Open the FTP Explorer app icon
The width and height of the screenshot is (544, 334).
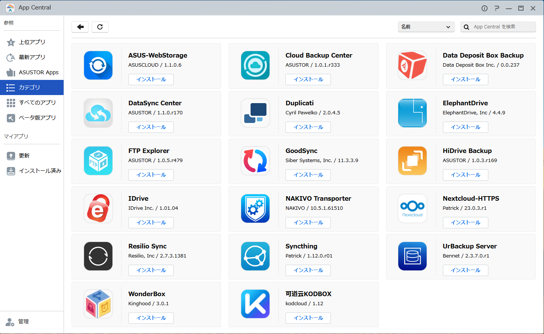pyautogui.click(x=98, y=161)
